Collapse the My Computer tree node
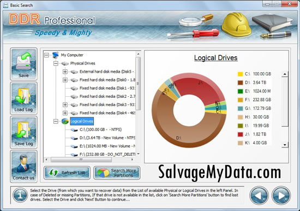This screenshot has width=300, height=211. coord(46,55)
